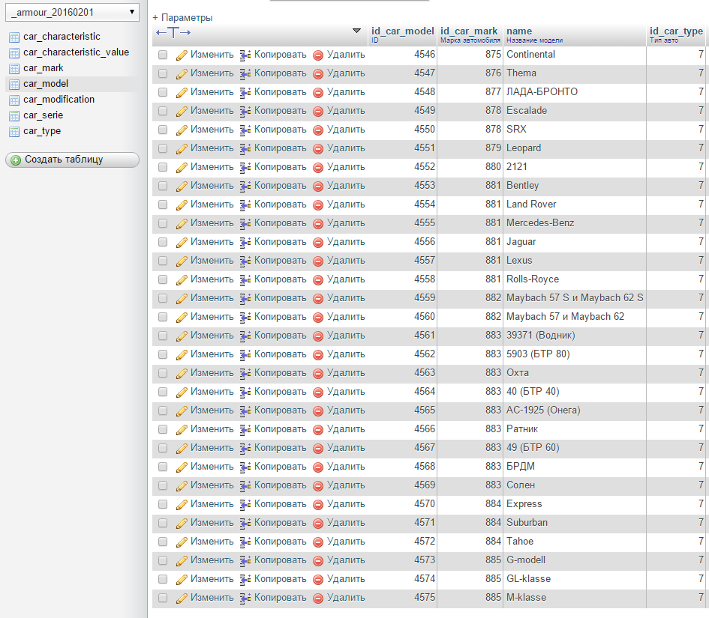Open the car_modification table

click(59, 100)
